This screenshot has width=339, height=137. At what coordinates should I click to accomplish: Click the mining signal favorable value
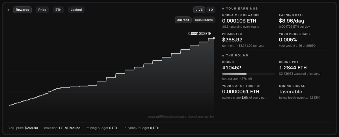[x=291, y=92]
